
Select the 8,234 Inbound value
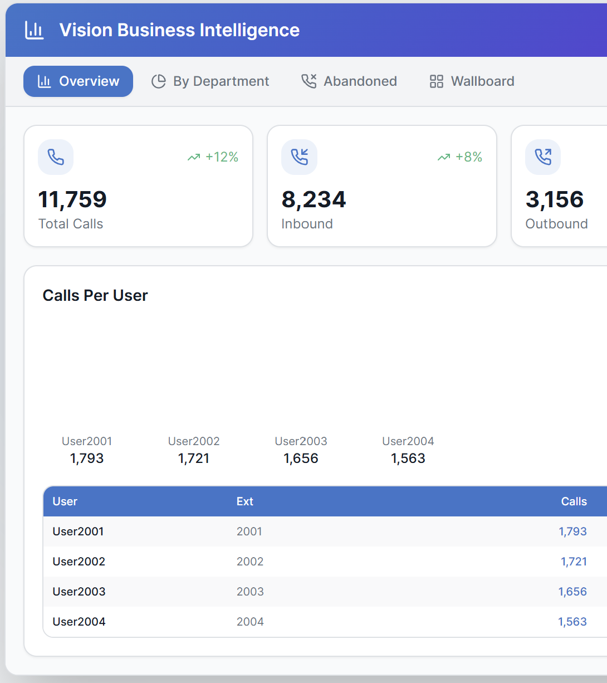(314, 199)
